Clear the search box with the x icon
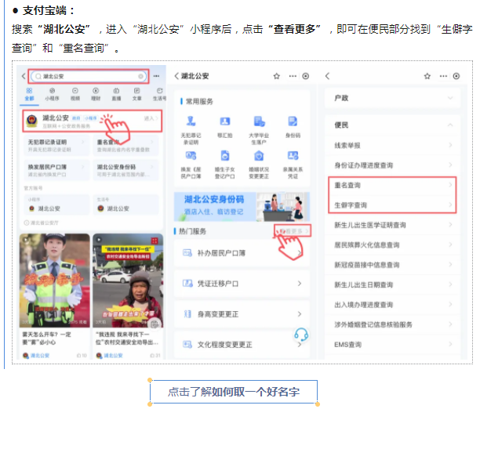The image size is (480, 456). pos(140,76)
